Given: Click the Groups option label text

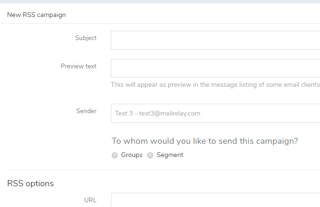Looking at the screenshot, I should coord(132,155).
